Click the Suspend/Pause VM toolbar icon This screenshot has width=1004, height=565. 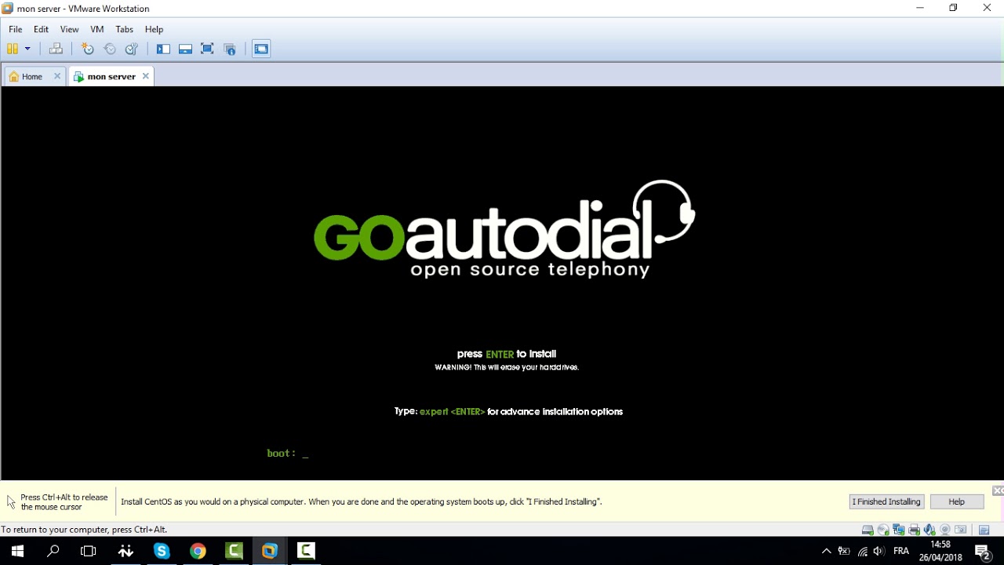[x=13, y=49]
